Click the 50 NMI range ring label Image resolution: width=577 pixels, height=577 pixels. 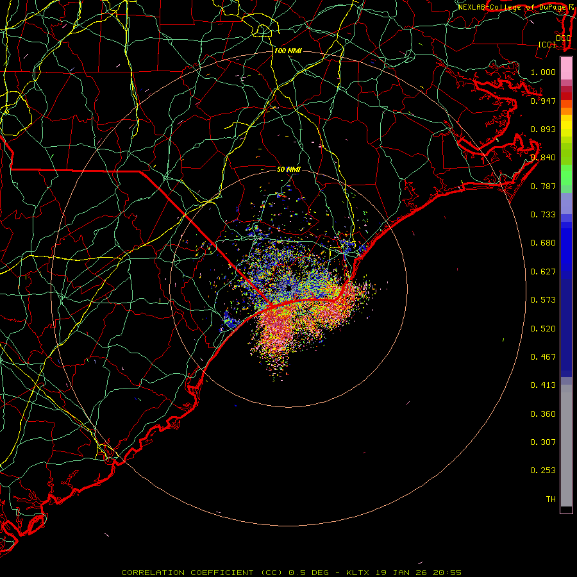[x=289, y=169]
